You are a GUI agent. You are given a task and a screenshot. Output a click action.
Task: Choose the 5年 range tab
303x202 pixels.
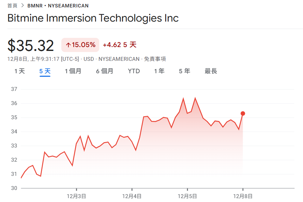(184, 71)
